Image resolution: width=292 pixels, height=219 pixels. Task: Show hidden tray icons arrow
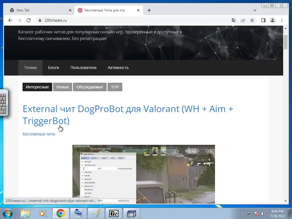click(x=242, y=214)
